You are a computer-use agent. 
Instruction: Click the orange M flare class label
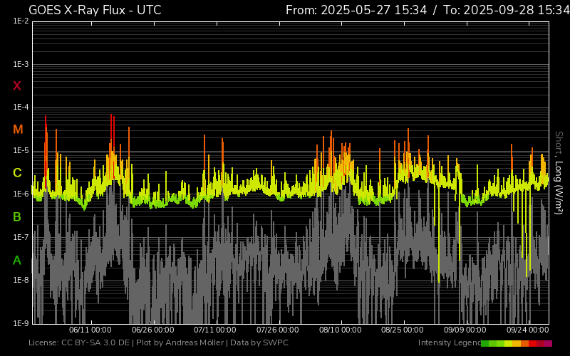(18, 130)
